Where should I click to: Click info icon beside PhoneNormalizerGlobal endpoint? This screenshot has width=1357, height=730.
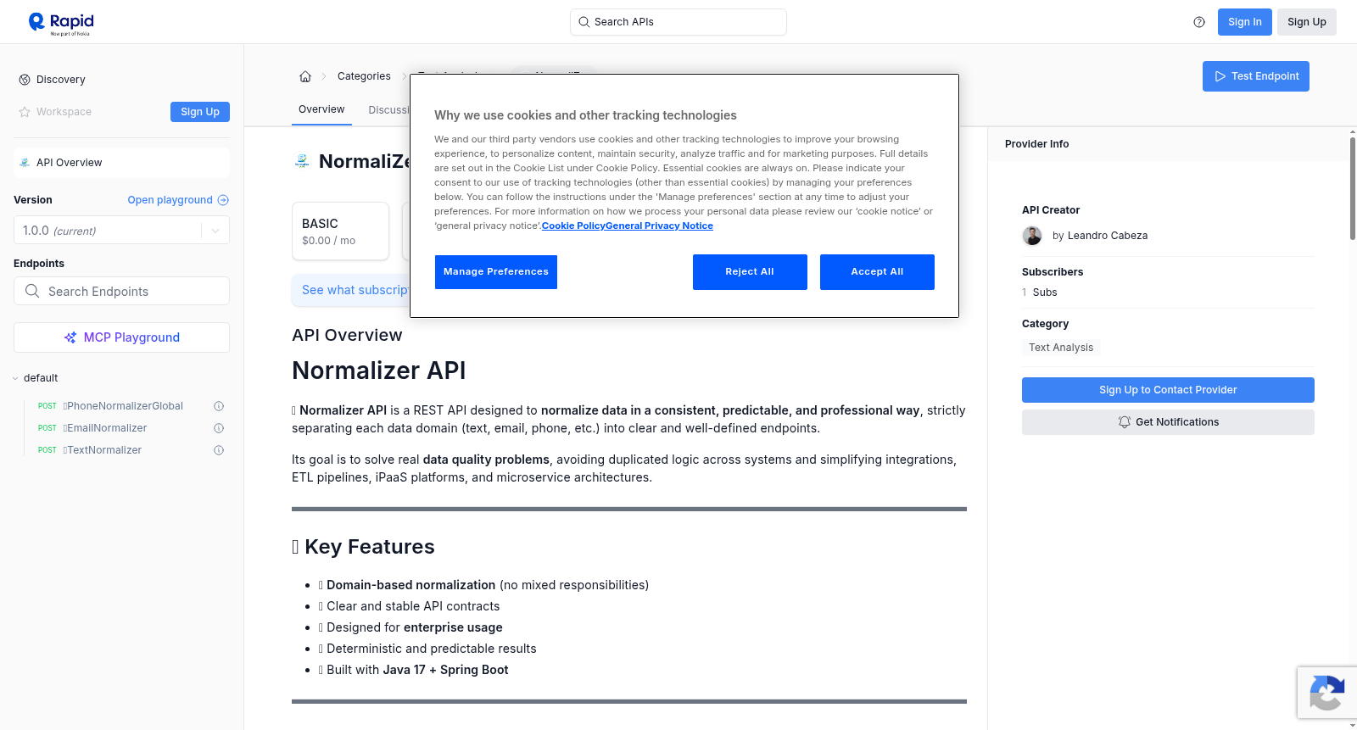tap(219, 406)
